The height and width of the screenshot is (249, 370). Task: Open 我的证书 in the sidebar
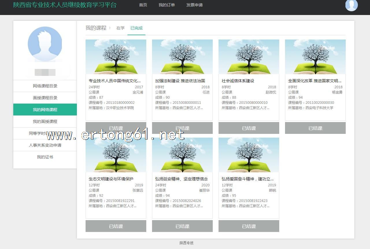[x=45, y=157]
